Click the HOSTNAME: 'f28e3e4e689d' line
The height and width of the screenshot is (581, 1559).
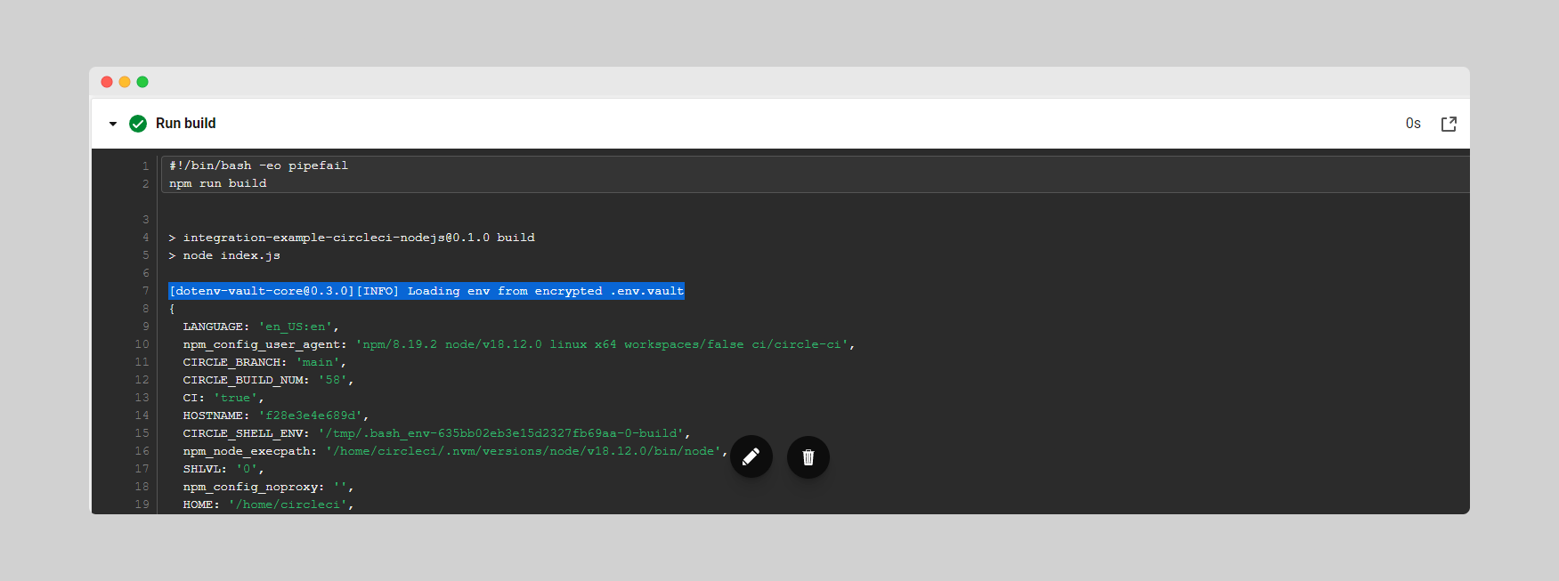276,416
